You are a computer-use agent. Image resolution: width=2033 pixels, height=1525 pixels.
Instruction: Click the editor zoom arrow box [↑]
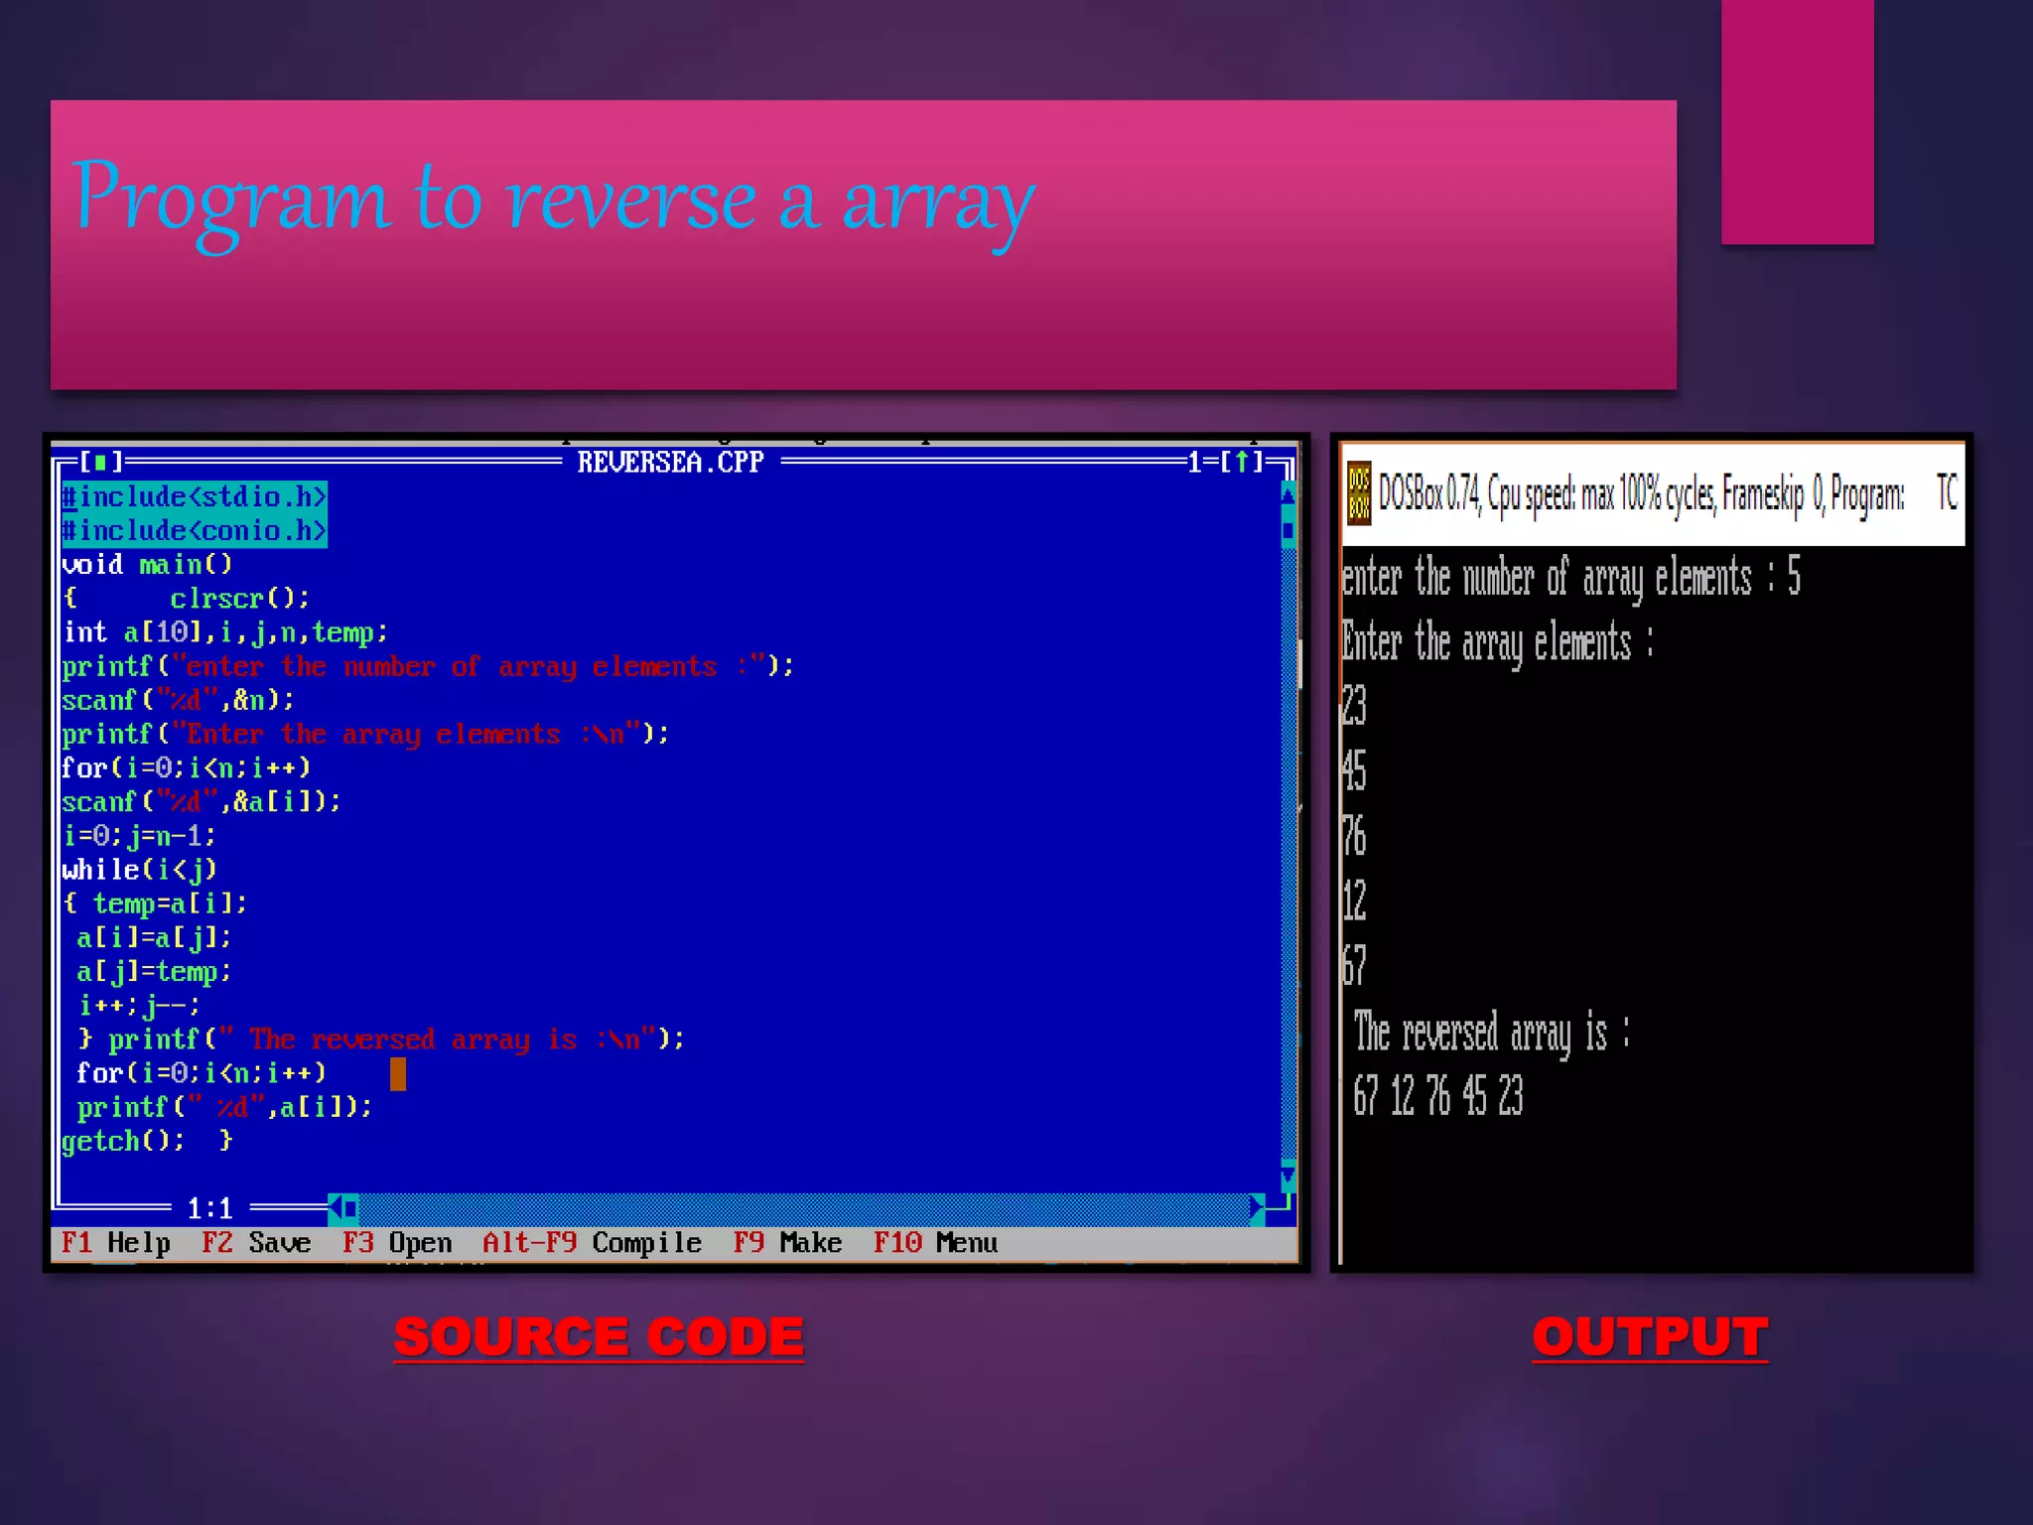coord(1241,462)
